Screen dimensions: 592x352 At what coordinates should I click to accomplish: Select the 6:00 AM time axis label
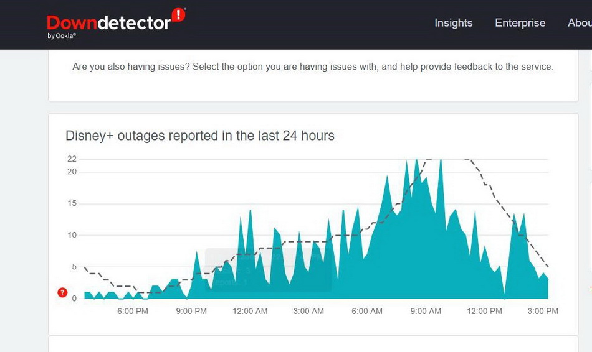(367, 311)
